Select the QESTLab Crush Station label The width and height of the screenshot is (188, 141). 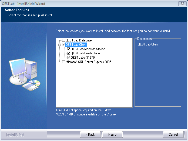point(86,53)
